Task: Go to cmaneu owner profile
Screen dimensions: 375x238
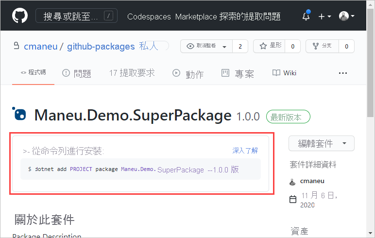Action: pyautogui.click(x=41, y=47)
